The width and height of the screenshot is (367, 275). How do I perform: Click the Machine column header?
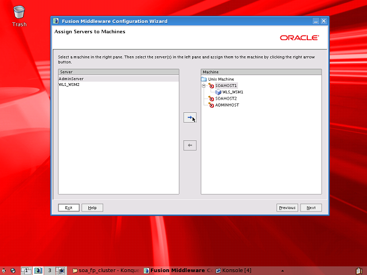click(x=261, y=72)
